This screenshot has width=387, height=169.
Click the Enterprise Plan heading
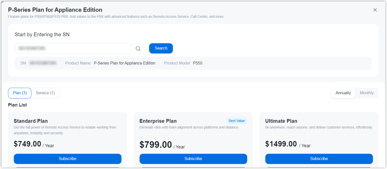pos(158,121)
